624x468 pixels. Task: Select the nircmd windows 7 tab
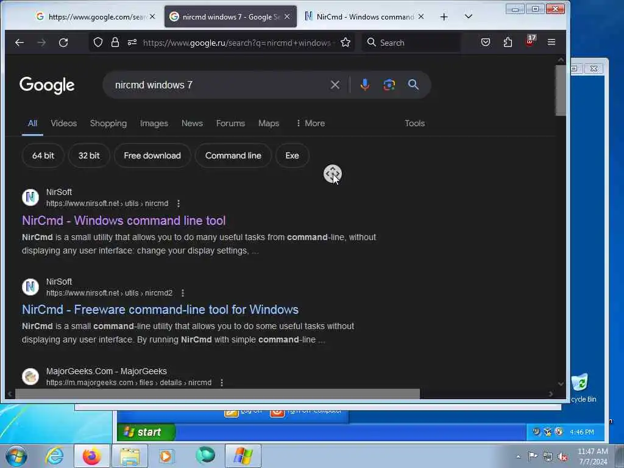[x=230, y=16]
